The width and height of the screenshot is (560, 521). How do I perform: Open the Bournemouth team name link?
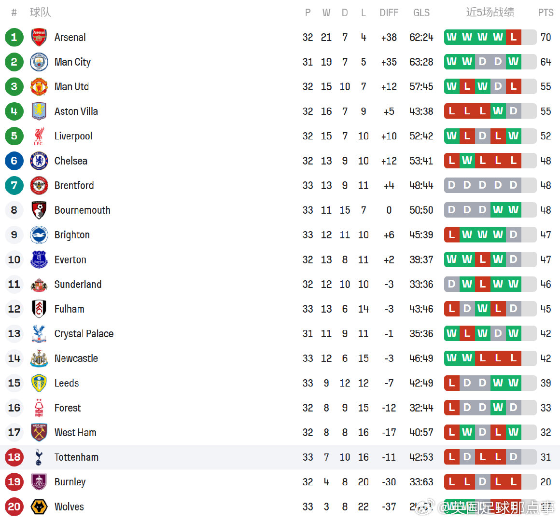(82, 210)
